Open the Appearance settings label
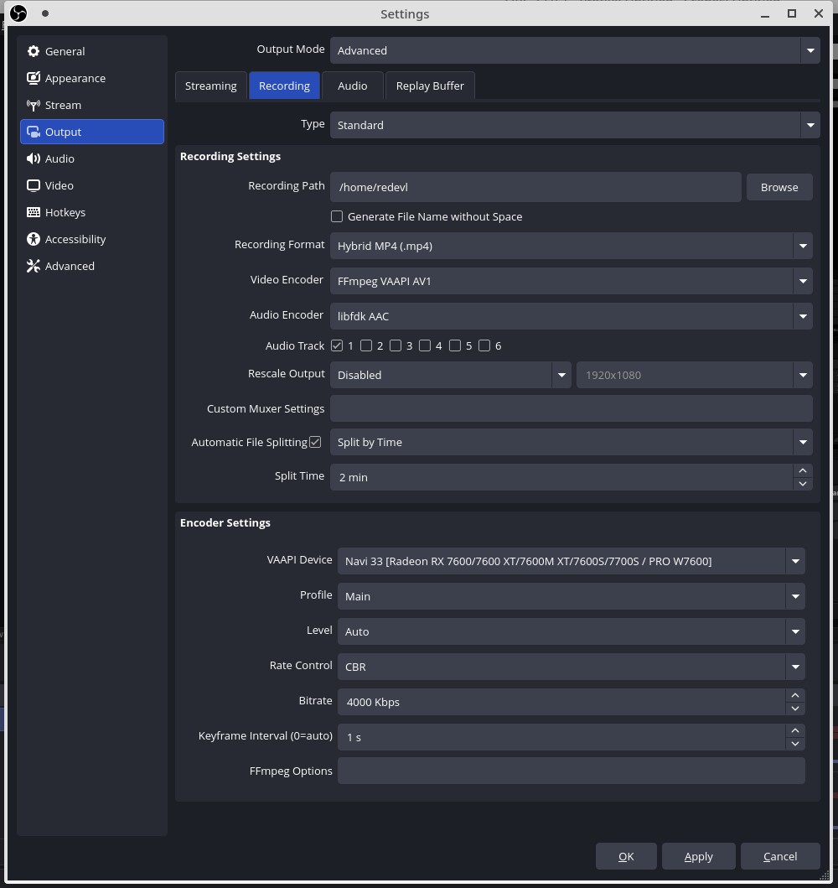The height and width of the screenshot is (888, 838). [x=75, y=78]
